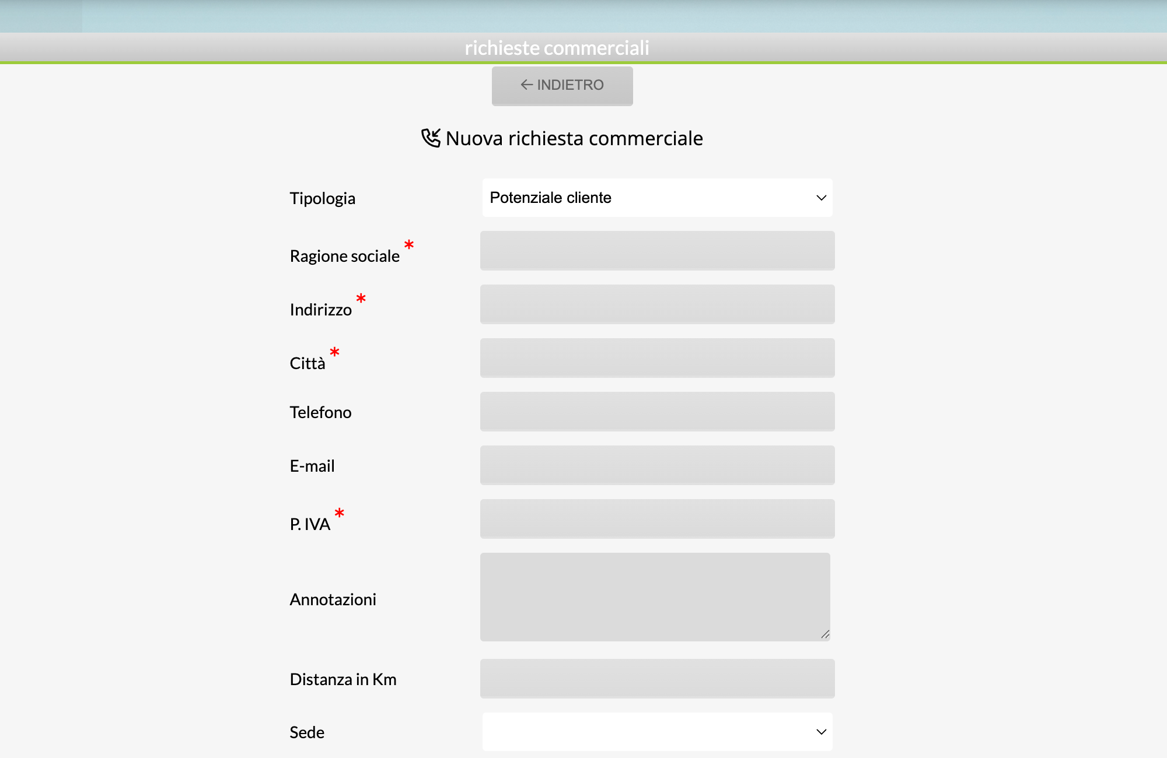Click the richieste commerciali header title
Viewport: 1167px width, 758px height.
pyautogui.click(x=557, y=48)
